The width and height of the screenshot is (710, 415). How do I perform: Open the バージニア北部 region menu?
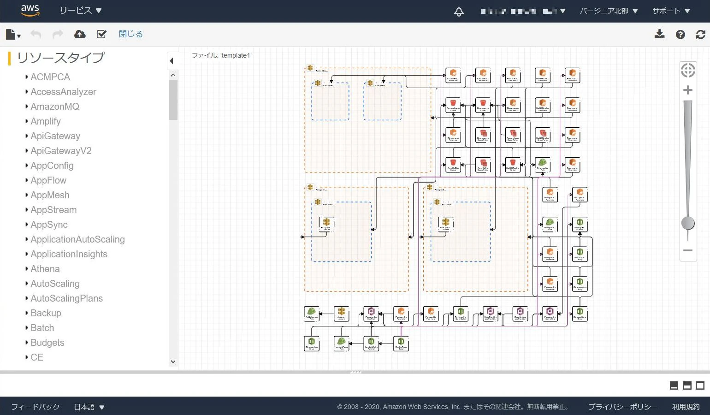[x=609, y=11]
